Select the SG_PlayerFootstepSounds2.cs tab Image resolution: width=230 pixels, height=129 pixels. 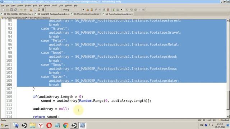pyautogui.click(x=86, y=14)
